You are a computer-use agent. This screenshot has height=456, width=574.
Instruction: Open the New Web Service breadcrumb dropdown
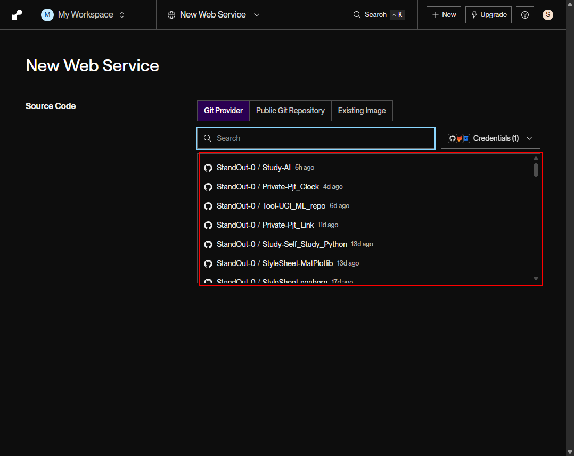[214, 15]
